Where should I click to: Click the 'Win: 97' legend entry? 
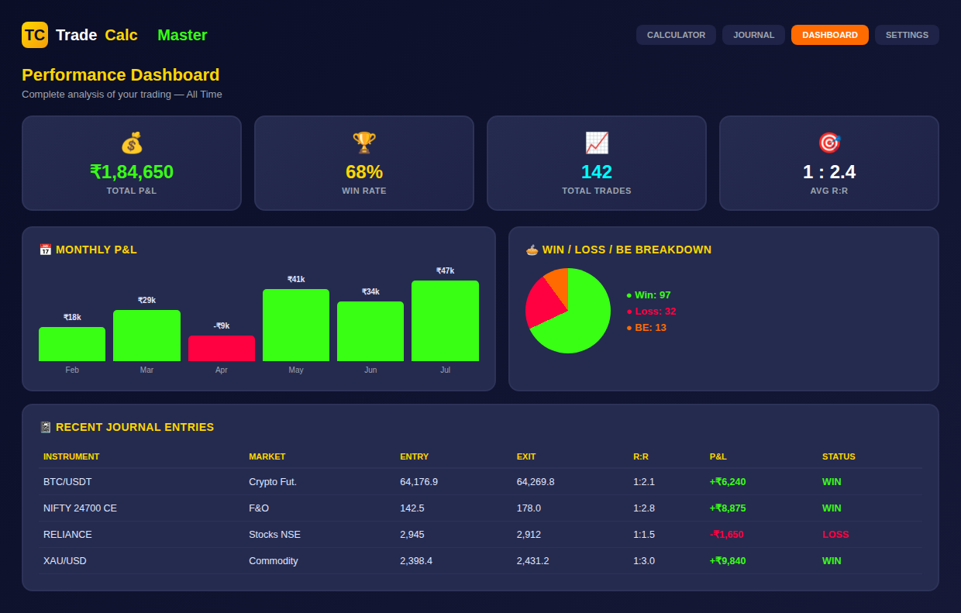(x=649, y=295)
